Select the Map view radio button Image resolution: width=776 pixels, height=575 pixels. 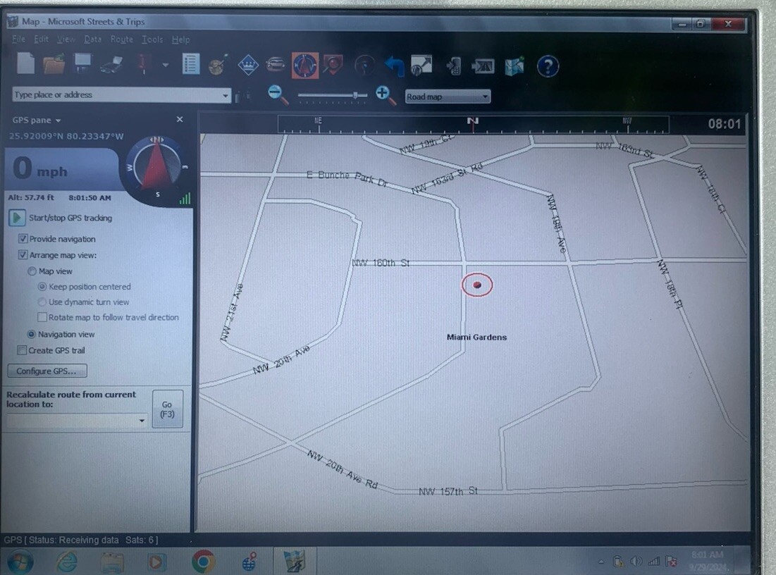pyautogui.click(x=32, y=271)
